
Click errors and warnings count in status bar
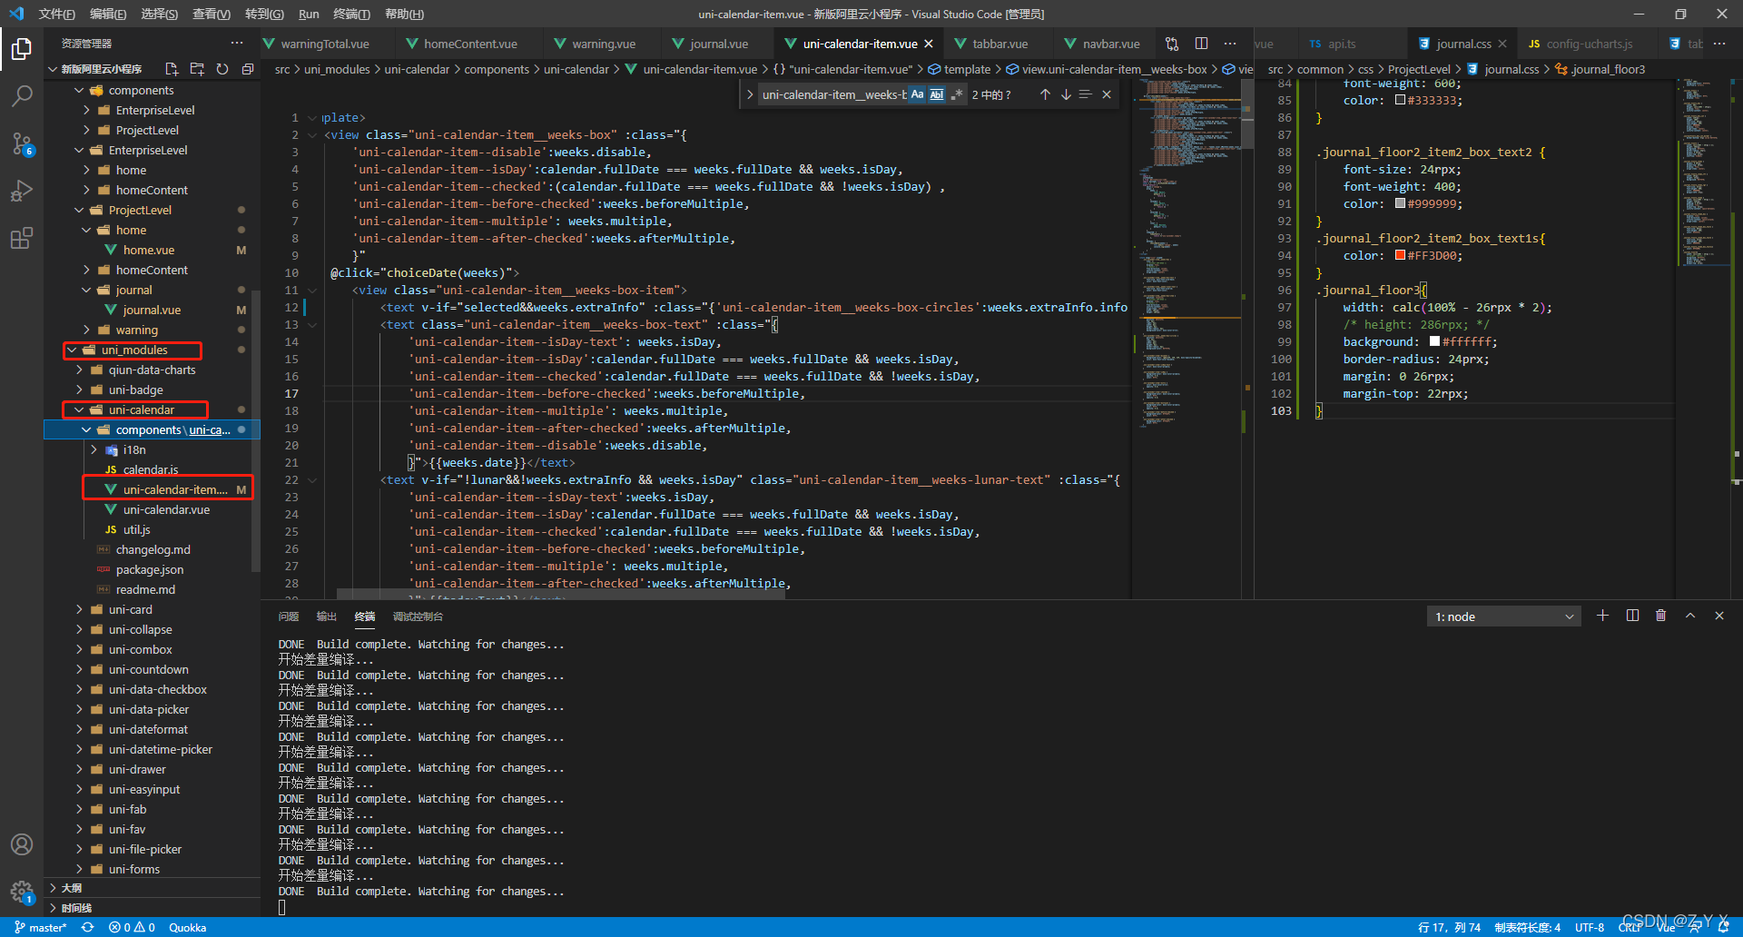132,927
